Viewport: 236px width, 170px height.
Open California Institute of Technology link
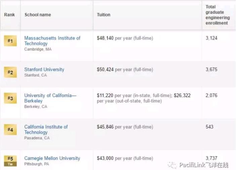pyautogui.click(x=46, y=129)
